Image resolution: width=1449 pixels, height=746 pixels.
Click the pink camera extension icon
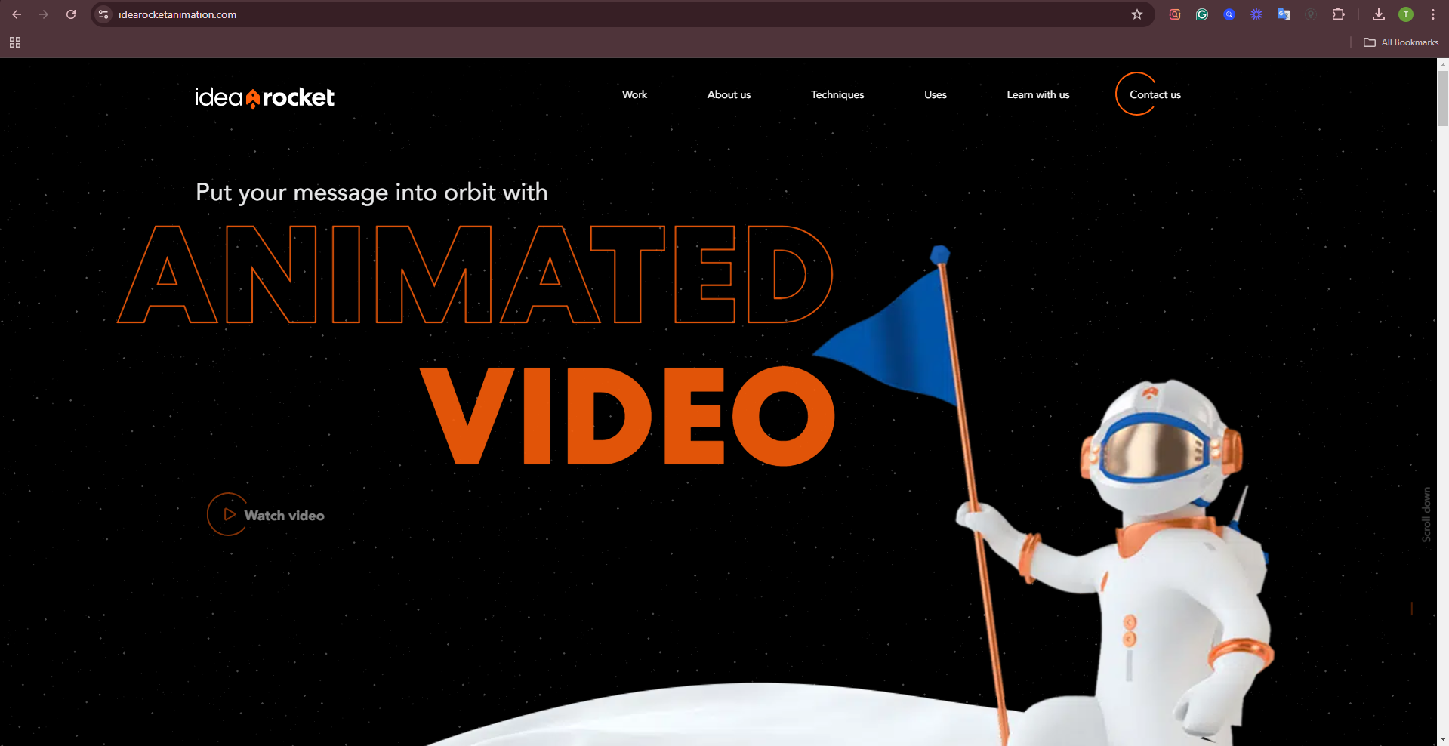click(x=1175, y=14)
